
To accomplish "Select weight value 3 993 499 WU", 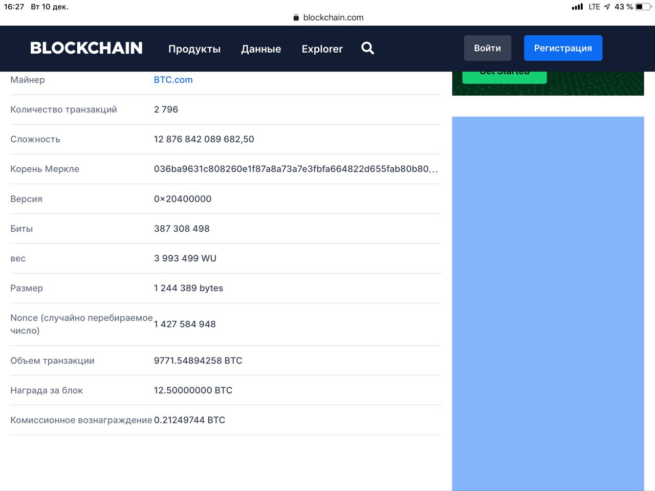I will [x=185, y=258].
